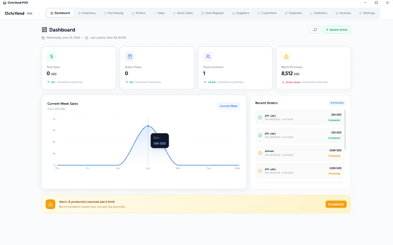Click the Recent Orders scrollbar
The image size is (393, 245).
tap(345, 130)
